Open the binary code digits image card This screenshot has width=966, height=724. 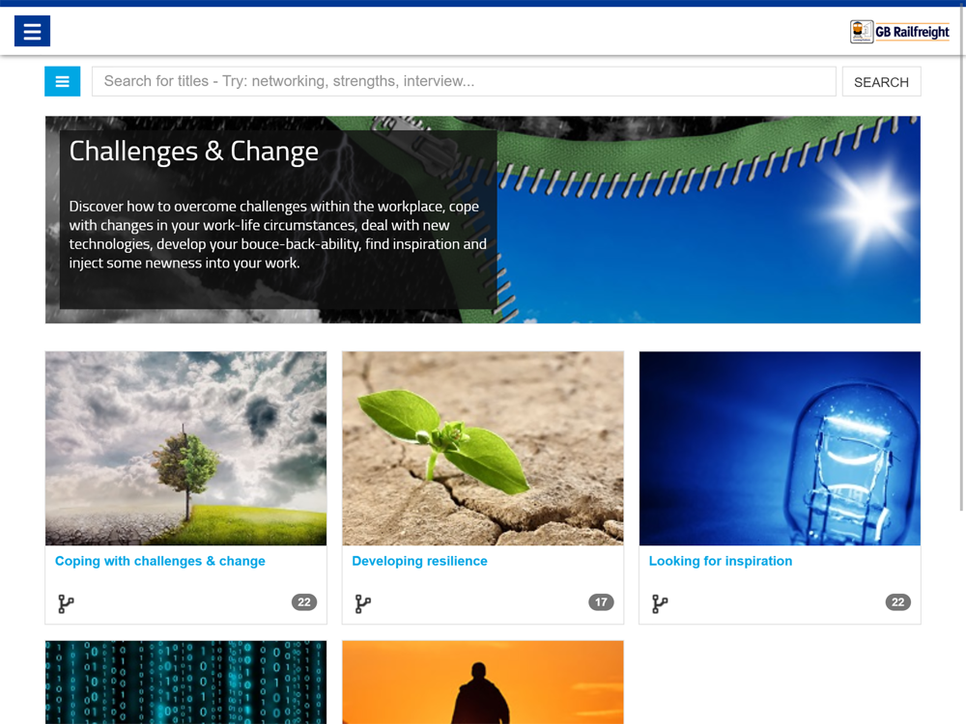tap(186, 682)
